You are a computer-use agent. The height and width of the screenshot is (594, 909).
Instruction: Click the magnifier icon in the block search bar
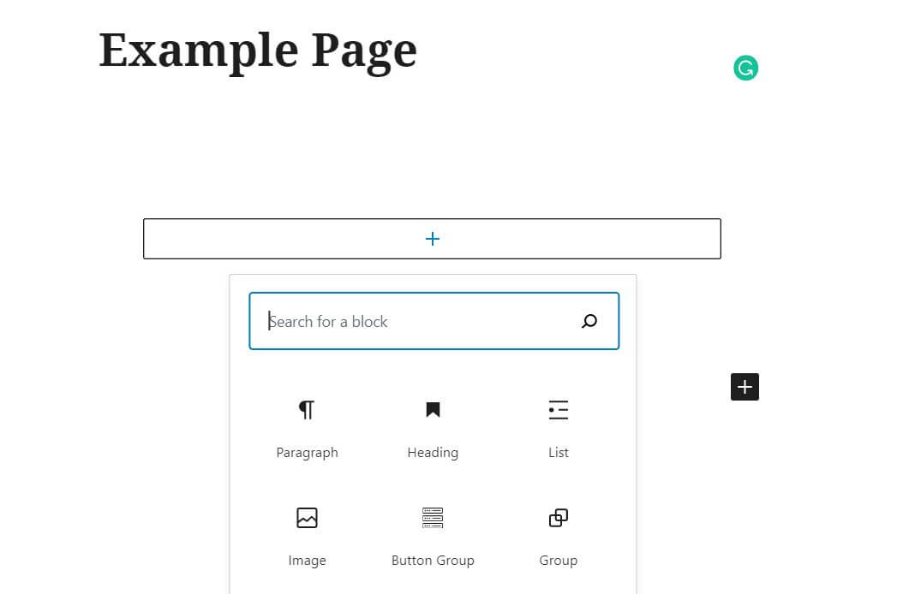589,321
